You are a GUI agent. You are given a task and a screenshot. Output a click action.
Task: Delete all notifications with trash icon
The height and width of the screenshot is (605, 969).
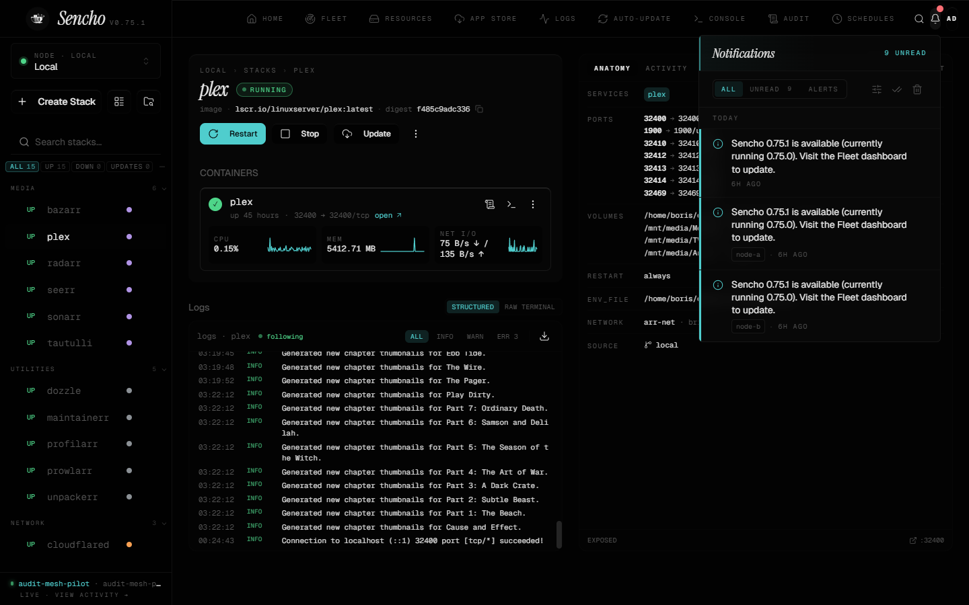[x=917, y=89]
